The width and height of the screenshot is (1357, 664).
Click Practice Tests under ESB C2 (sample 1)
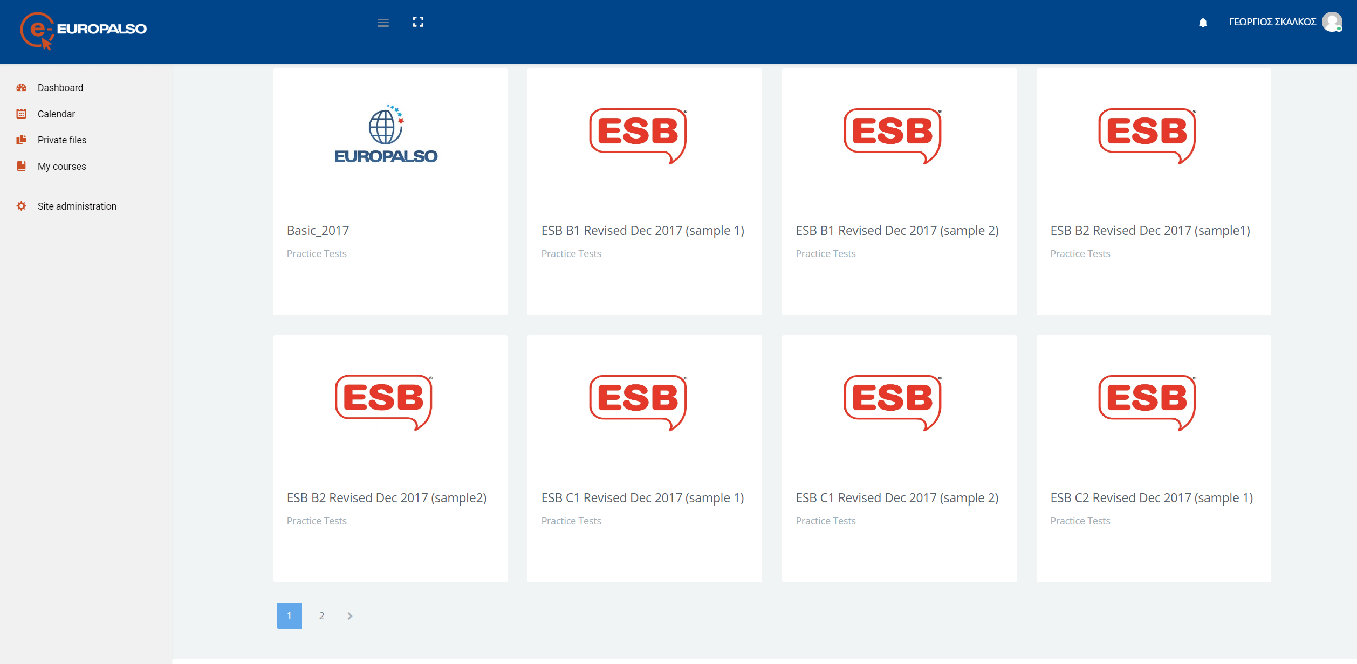click(1080, 521)
